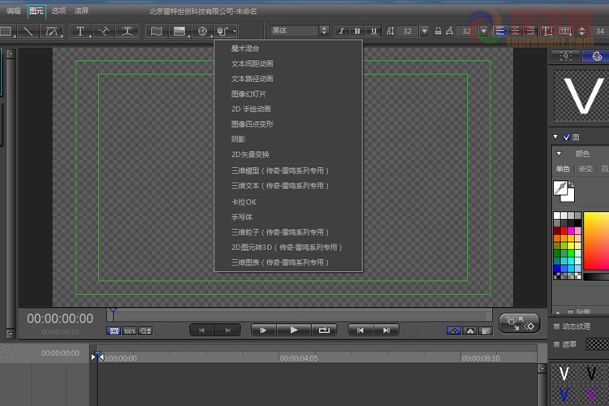Select the rectangle shape tool
Screen dimensions: 609x406
pos(6,31)
